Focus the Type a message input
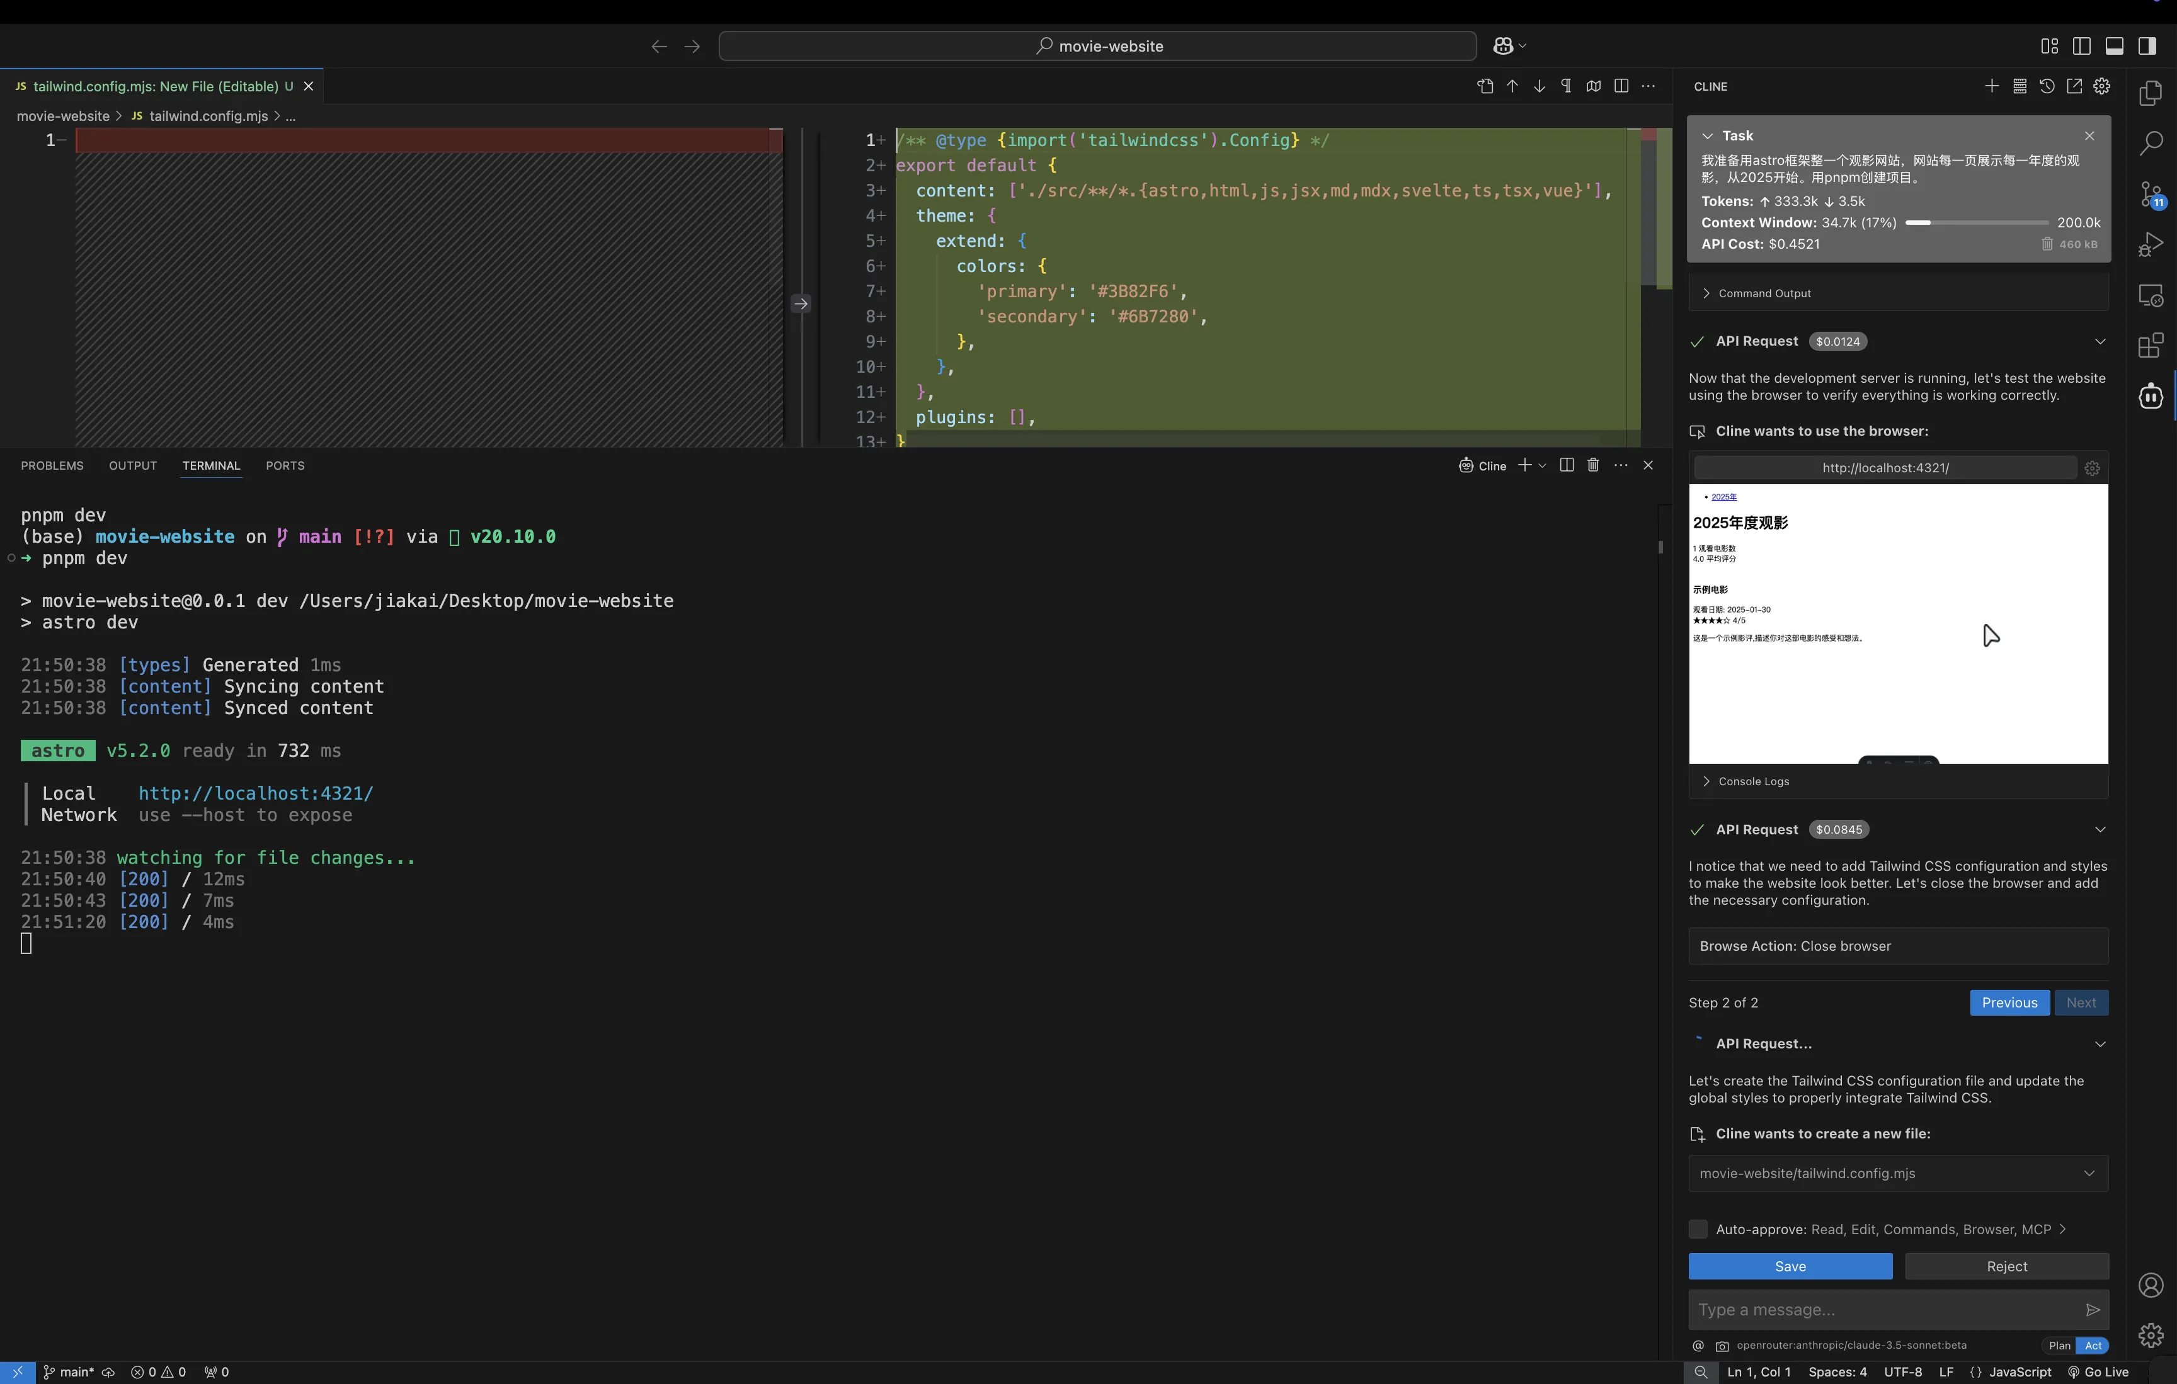 click(1885, 1310)
